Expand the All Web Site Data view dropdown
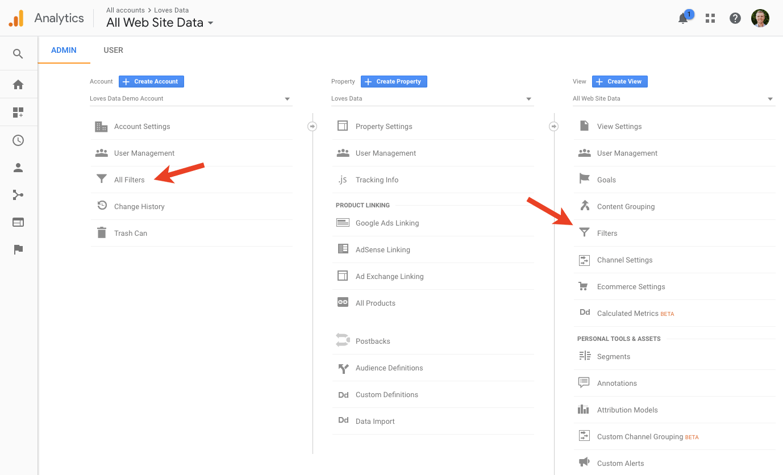The height and width of the screenshot is (475, 783). pyautogui.click(x=674, y=99)
